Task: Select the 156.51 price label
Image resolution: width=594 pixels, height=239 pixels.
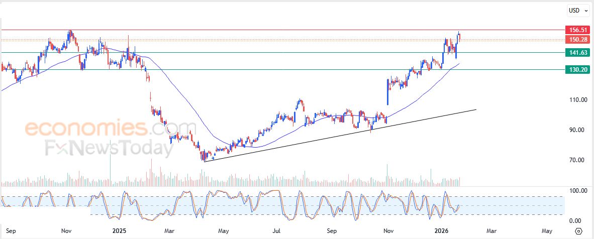Action: 577,30
